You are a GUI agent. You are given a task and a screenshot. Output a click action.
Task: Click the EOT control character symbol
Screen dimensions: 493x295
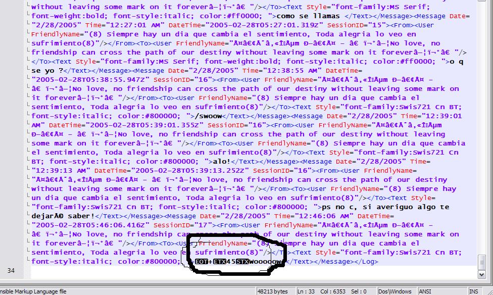(x=201, y=262)
